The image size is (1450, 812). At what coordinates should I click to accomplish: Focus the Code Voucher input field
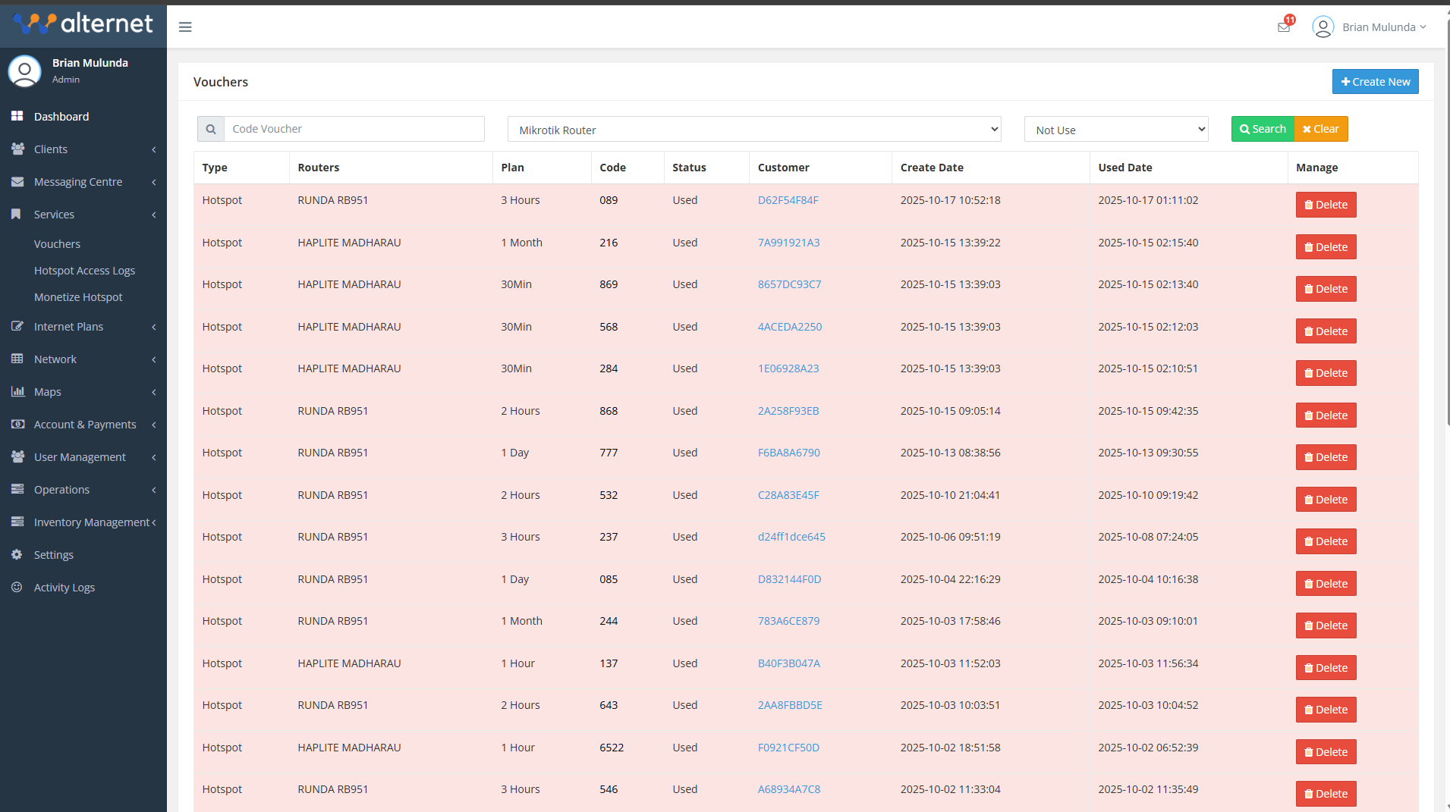[x=354, y=129]
